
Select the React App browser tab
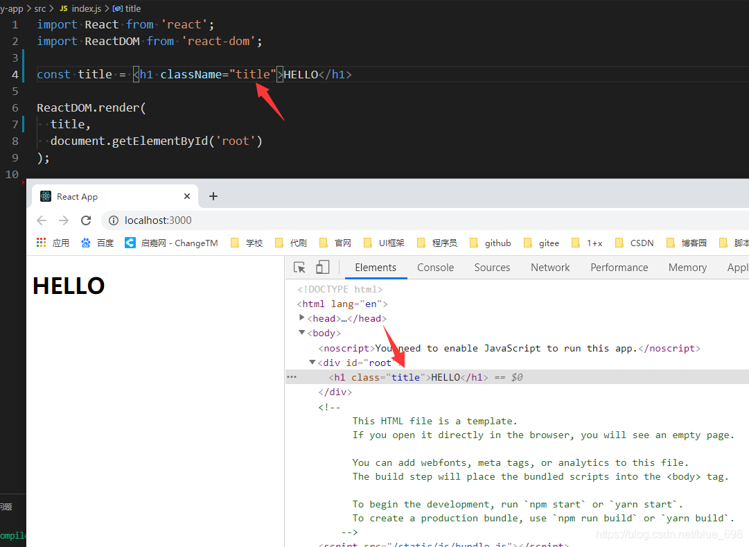pos(114,196)
